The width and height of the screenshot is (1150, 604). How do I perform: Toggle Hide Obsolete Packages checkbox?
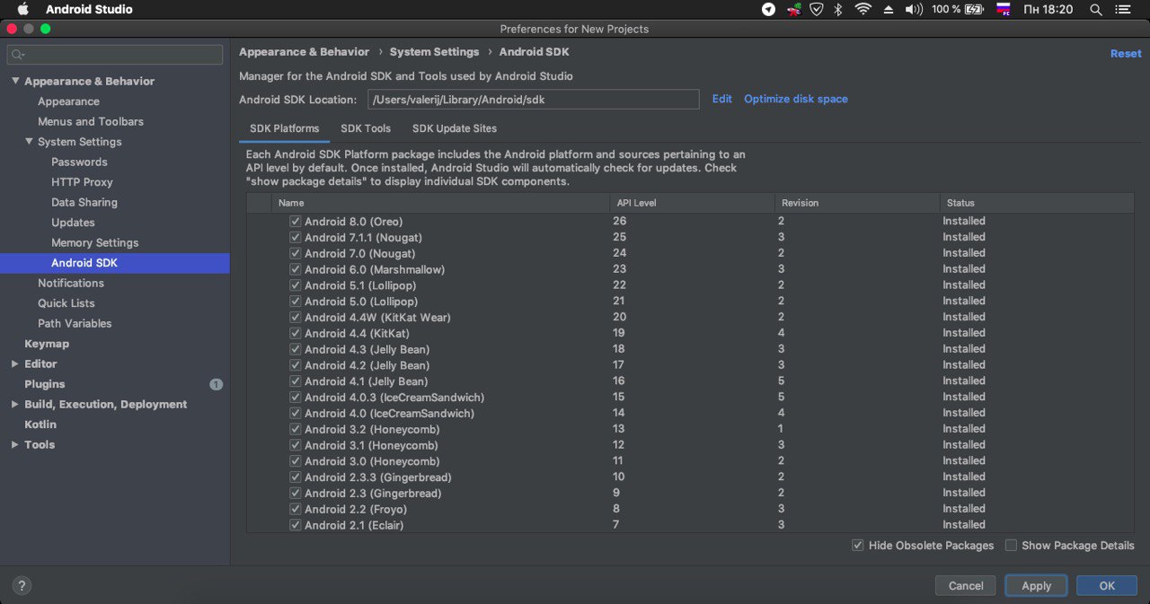click(x=858, y=546)
